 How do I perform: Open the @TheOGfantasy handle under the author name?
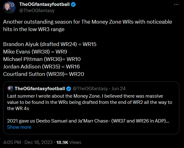37,11
